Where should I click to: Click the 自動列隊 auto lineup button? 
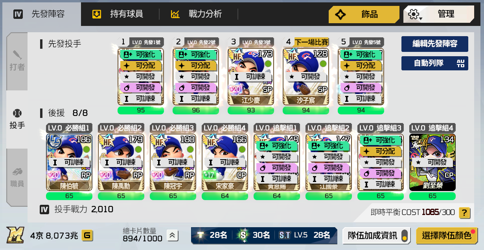click(434, 63)
